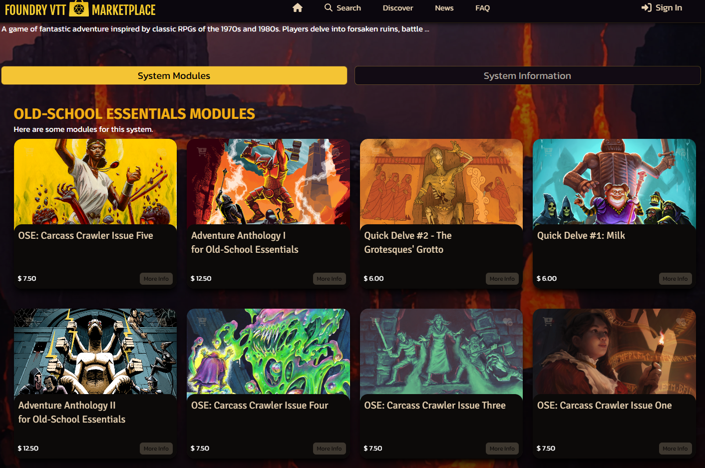Viewport: 705px width, 468px height.
Task: Open the Discover menu
Action: [x=397, y=8]
